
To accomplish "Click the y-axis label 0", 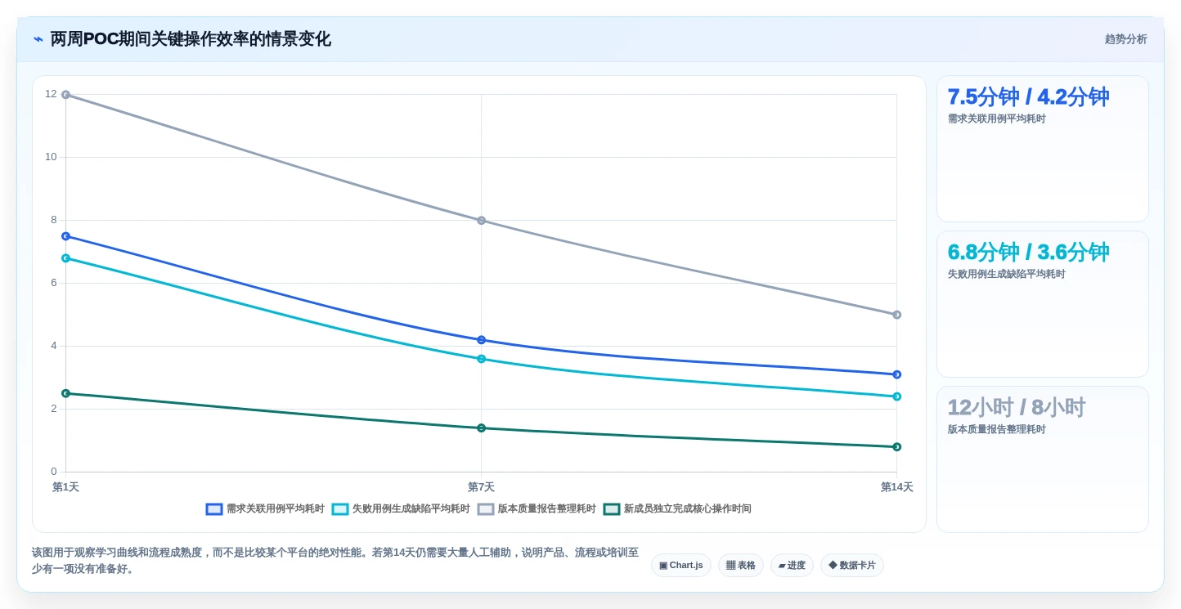I will pyautogui.click(x=54, y=472).
